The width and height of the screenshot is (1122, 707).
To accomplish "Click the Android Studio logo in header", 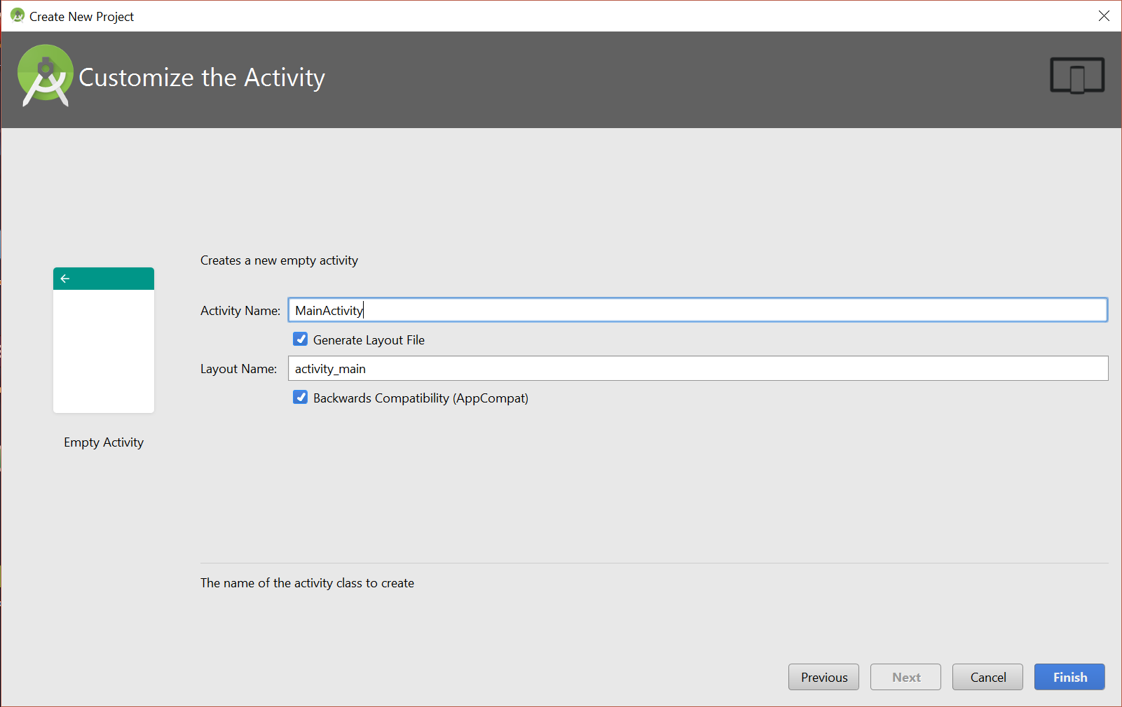I will click(45, 76).
